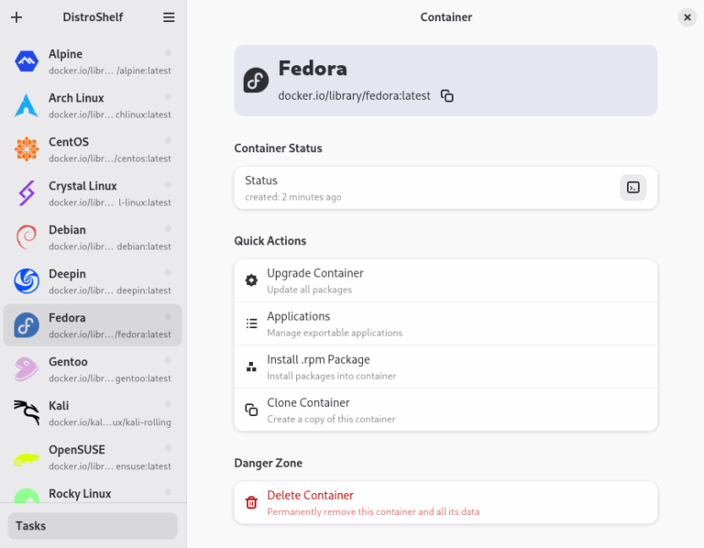The image size is (704, 548).
Task: Click the Upgrade Container gear icon
Action: 251,280
